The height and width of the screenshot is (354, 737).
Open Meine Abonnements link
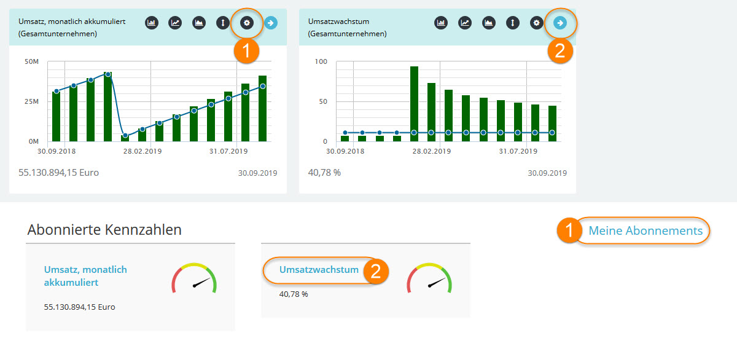click(645, 231)
